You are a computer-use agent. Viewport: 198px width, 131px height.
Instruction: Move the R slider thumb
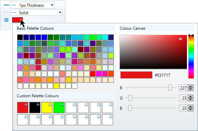(170, 87)
